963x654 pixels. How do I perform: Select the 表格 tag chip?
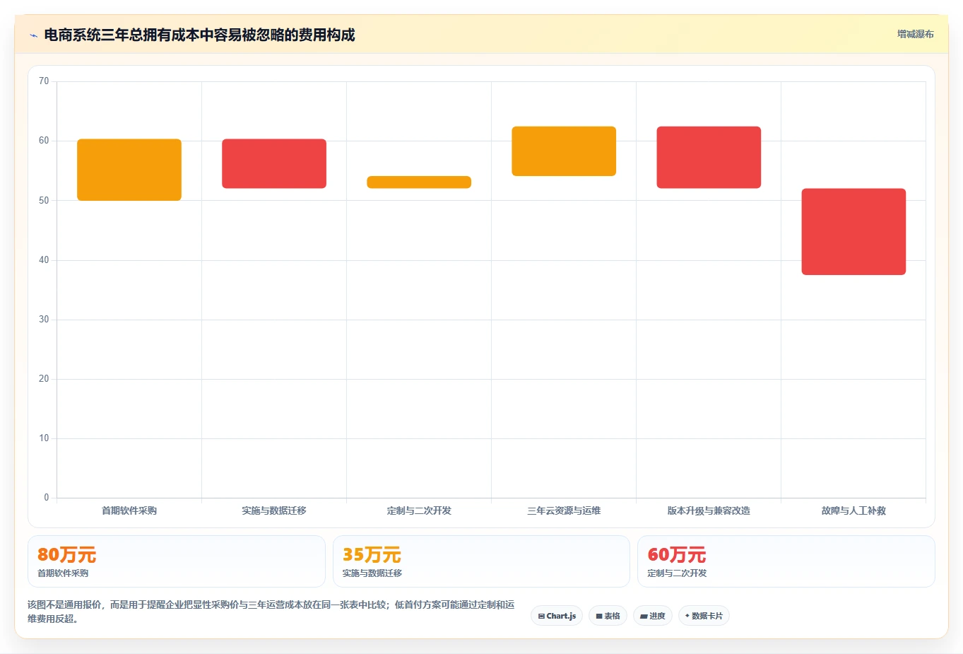[x=608, y=616]
